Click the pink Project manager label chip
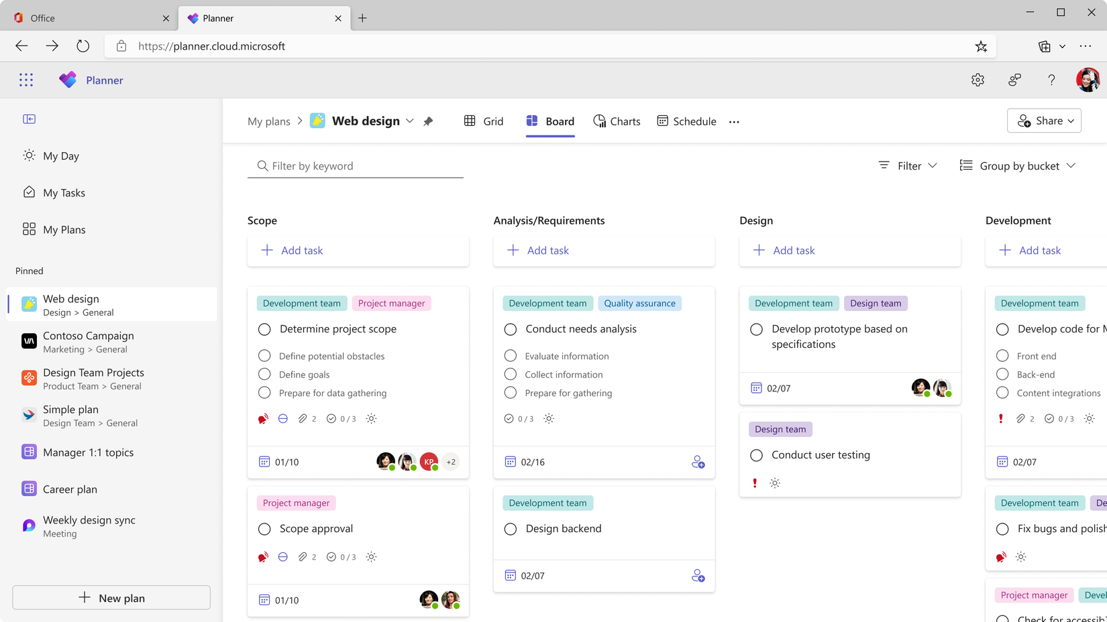Image resolution: width=1107 pixels, height=622 pixels. 391,303
